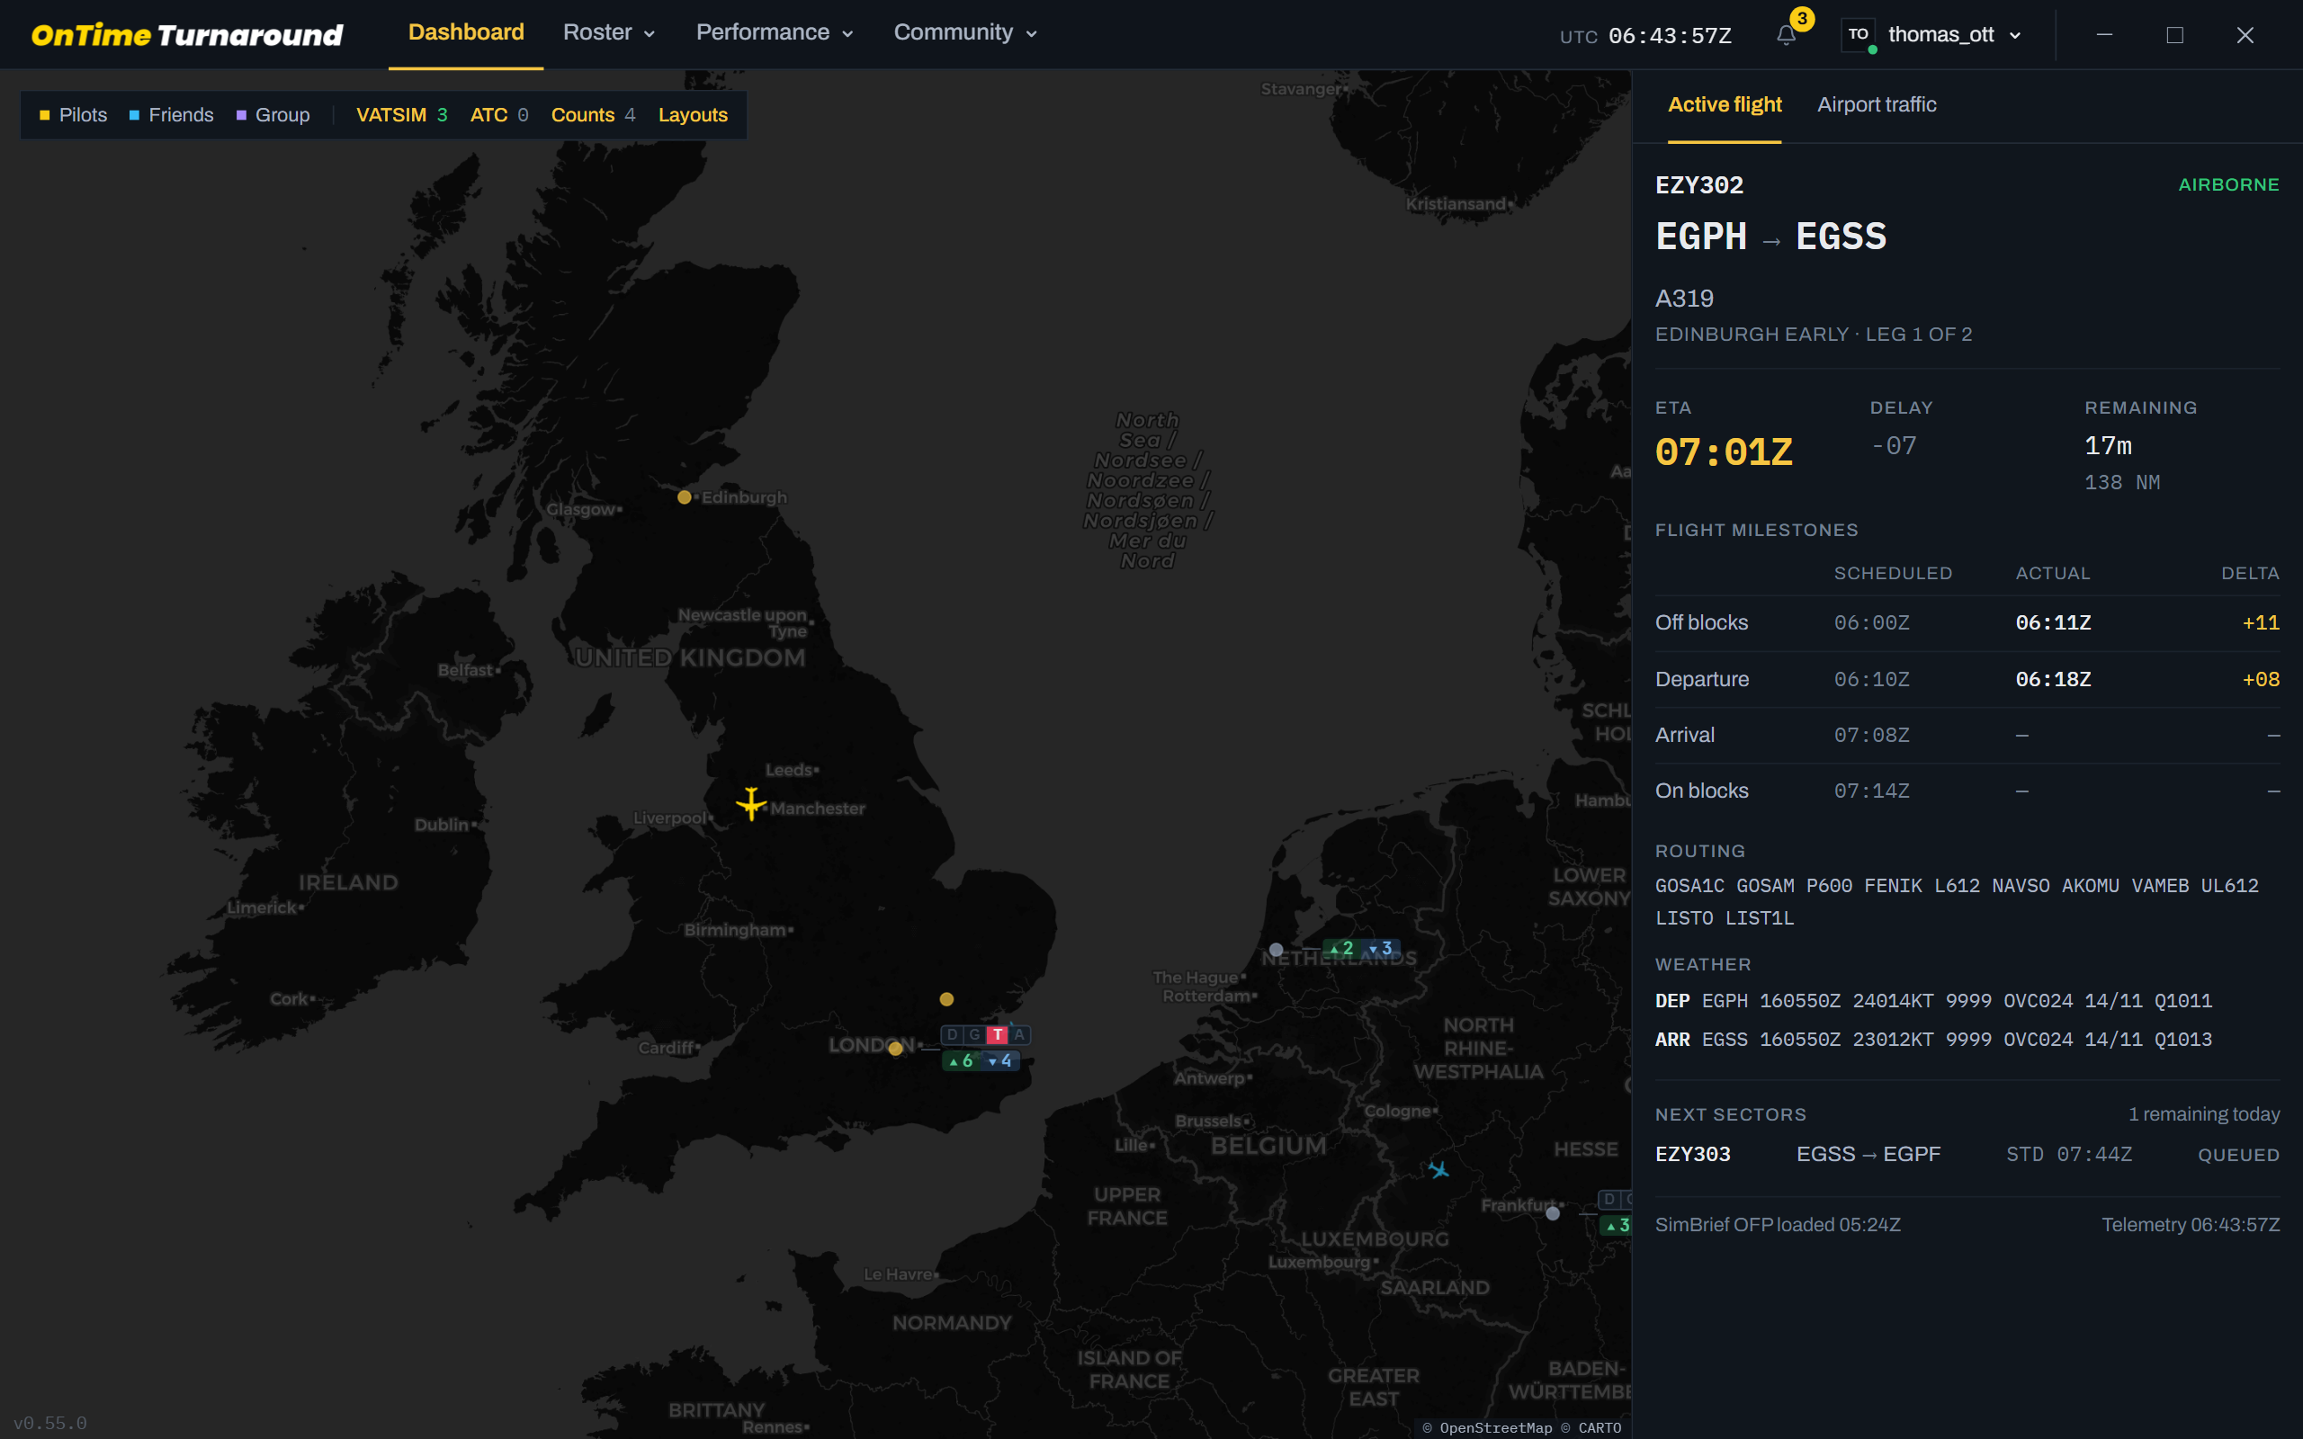Click the D delivery ATC badge near London

(952, 1034)
